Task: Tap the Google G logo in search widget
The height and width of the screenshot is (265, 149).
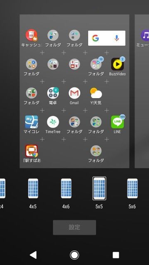Action: [x=96, y=38]
